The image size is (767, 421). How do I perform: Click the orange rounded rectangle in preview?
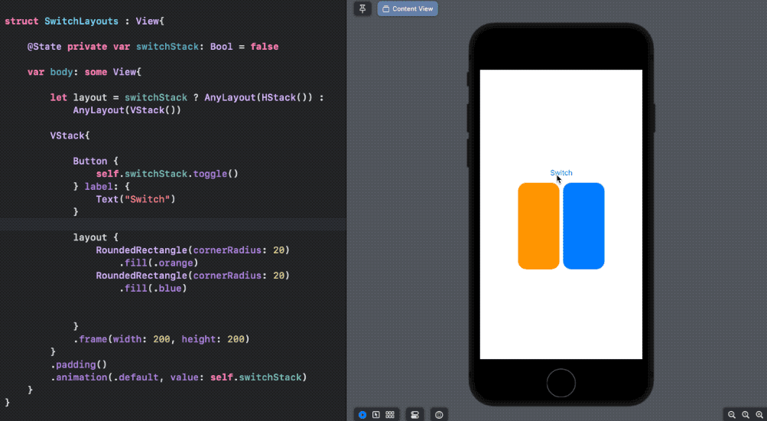(538, 226)
